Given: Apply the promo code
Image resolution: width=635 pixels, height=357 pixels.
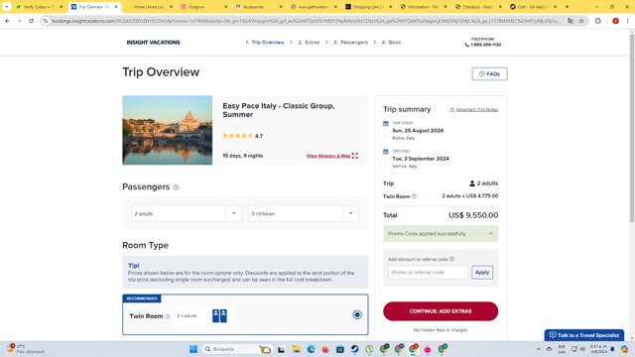Looking at the screenshot, I should [482, 273].
